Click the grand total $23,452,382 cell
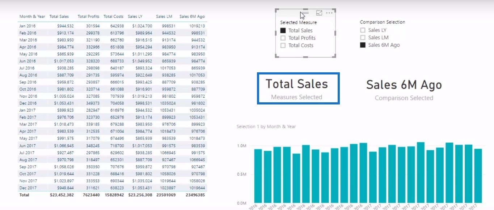The width and height of the screenshot is (494, 210). (62, 195)
